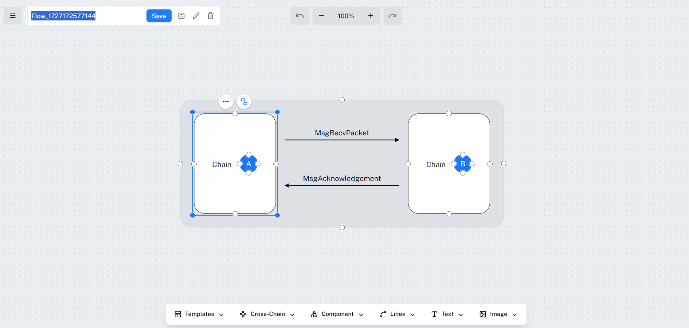Viewport: 689px width, 328px height.
Task: Select the blue B circle node
Action: coord(463,164)
